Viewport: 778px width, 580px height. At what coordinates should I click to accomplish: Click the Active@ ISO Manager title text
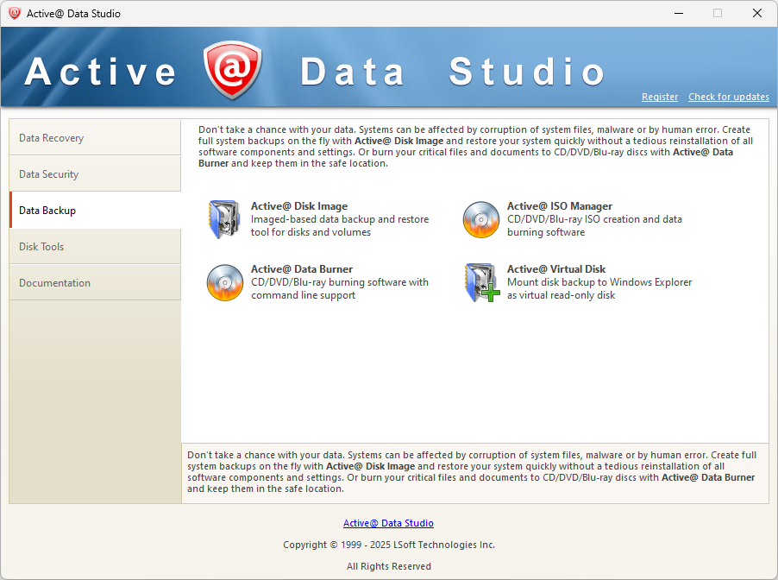(x=560, y=206)
